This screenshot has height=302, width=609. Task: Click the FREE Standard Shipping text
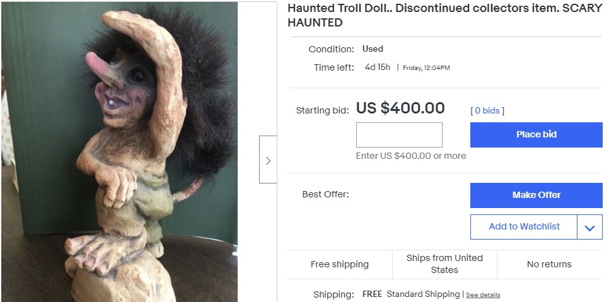(x=411, y=294)
